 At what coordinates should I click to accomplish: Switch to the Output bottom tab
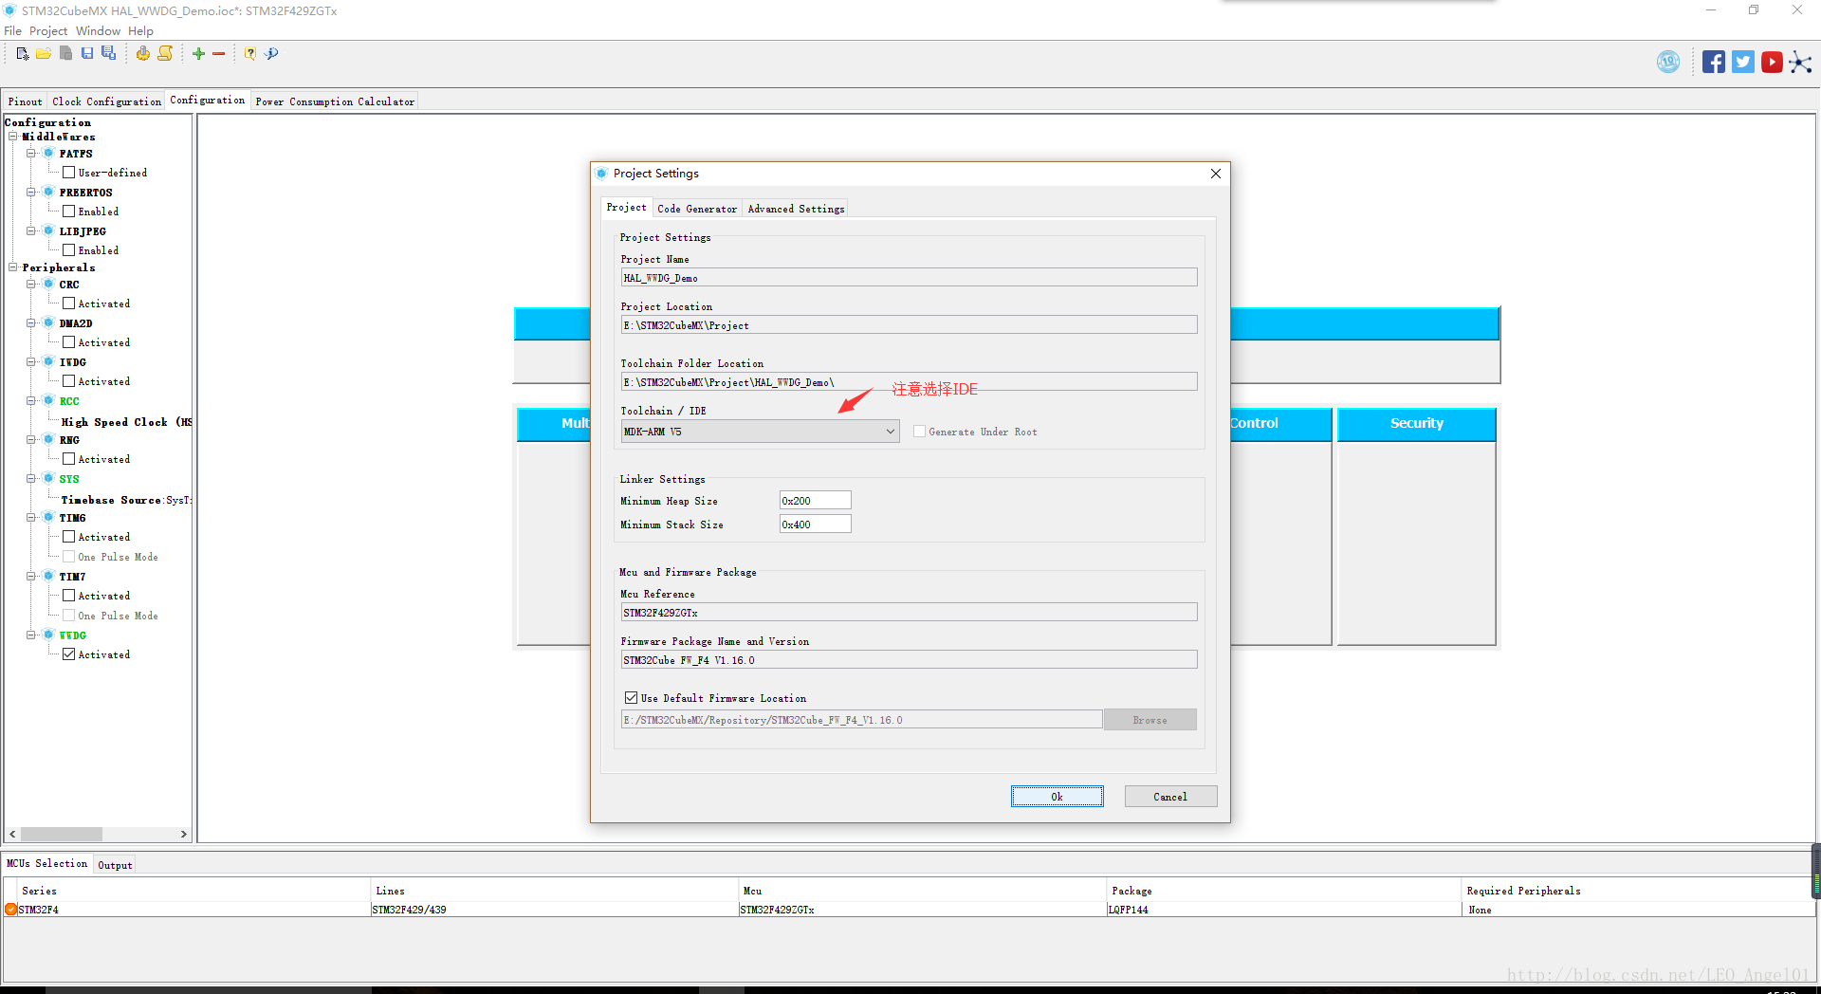click(115, 865)
